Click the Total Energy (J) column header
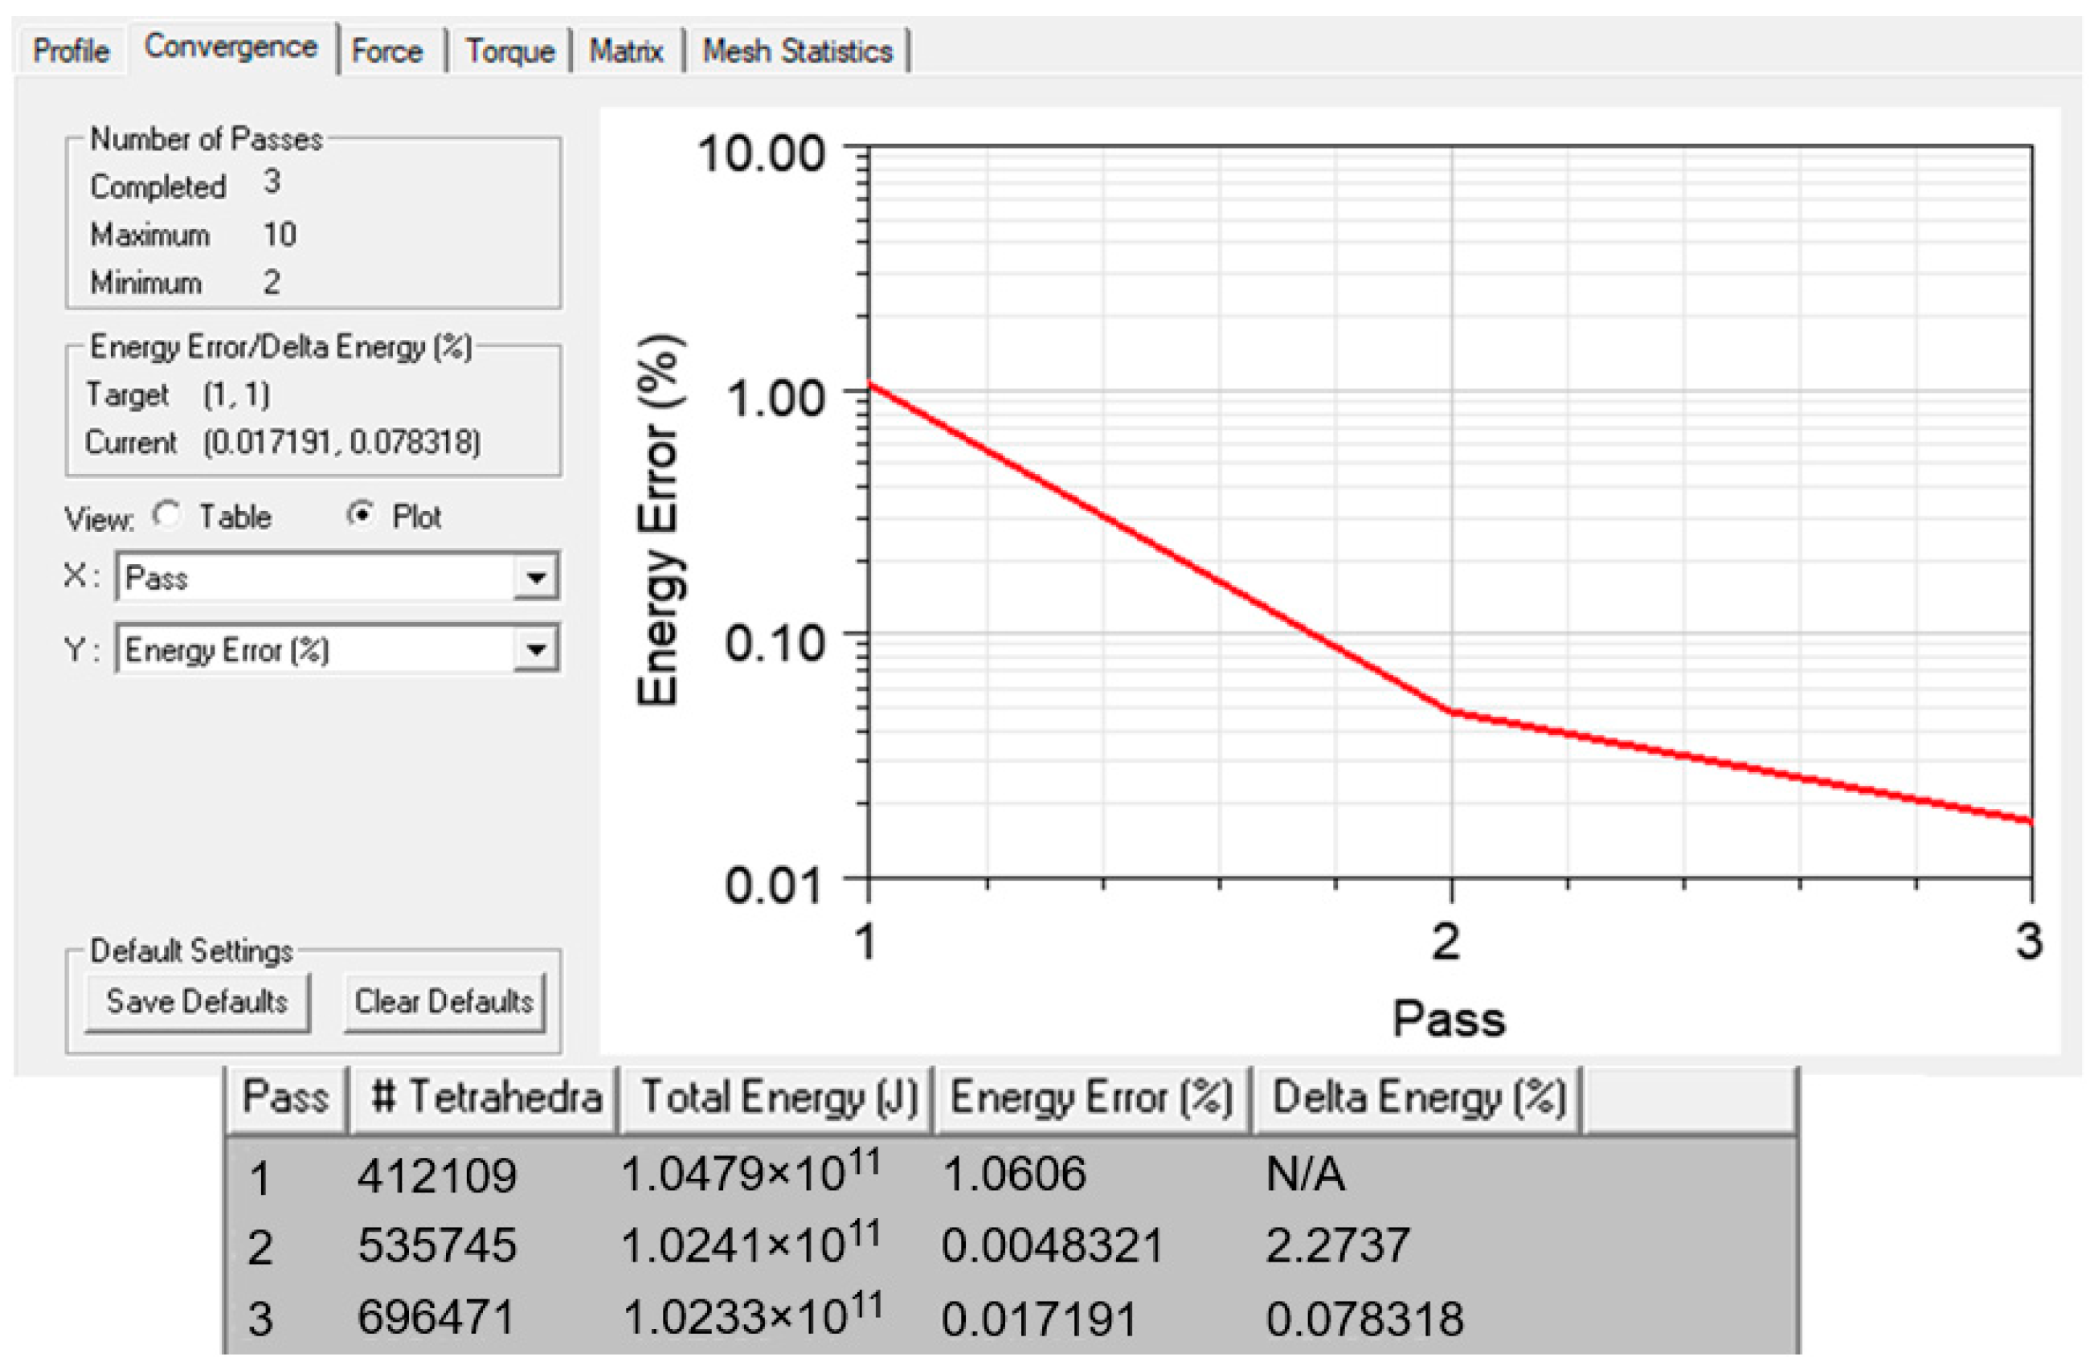Image resolution: width=2098 pixels, height=1370 pixels. point(778,1098)
